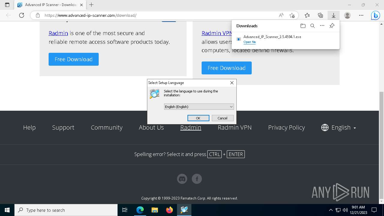Image resolution: width=384 pixels, height=216 pixels.
Task: Select the Advanced IP Scanner browser tab
Action: tap(50, 5)
